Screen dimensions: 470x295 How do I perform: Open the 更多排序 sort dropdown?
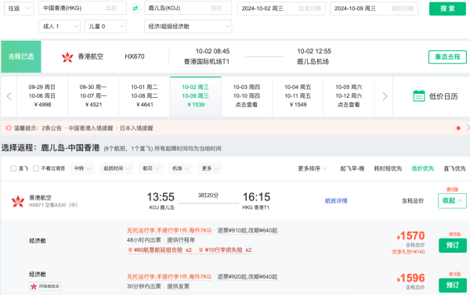click(313, 168)
